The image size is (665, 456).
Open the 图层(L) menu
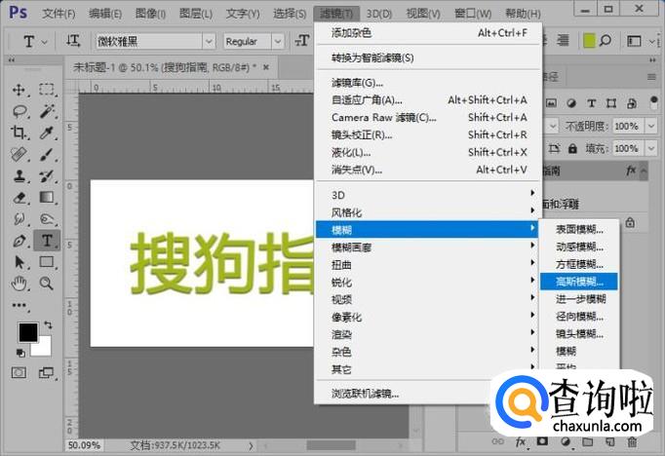pyautogui.click(x=196, y=14)
